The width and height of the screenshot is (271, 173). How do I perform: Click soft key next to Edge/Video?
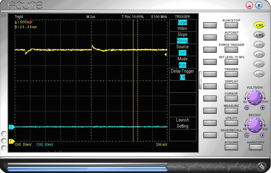[210, 25]
